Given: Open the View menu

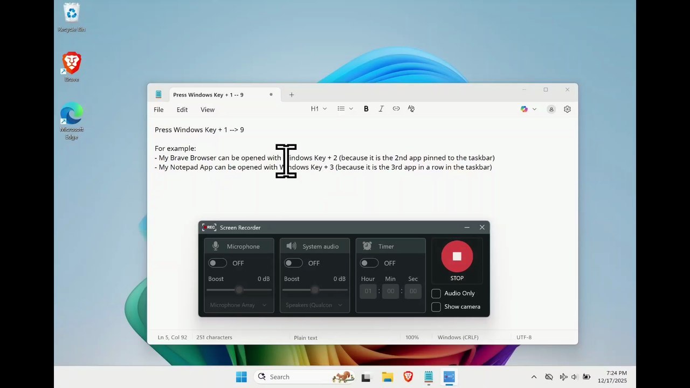Looking at the screenshot, I should [208, 109].
